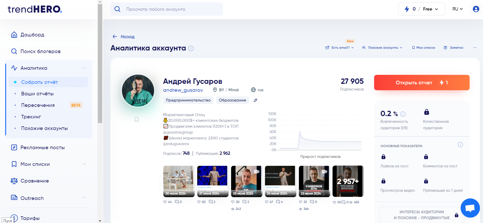Image resolution: width=483 pixels, height=223 pixels.
Task: Expand the Есть email? dropdown
Action: [x=339, y=47]
